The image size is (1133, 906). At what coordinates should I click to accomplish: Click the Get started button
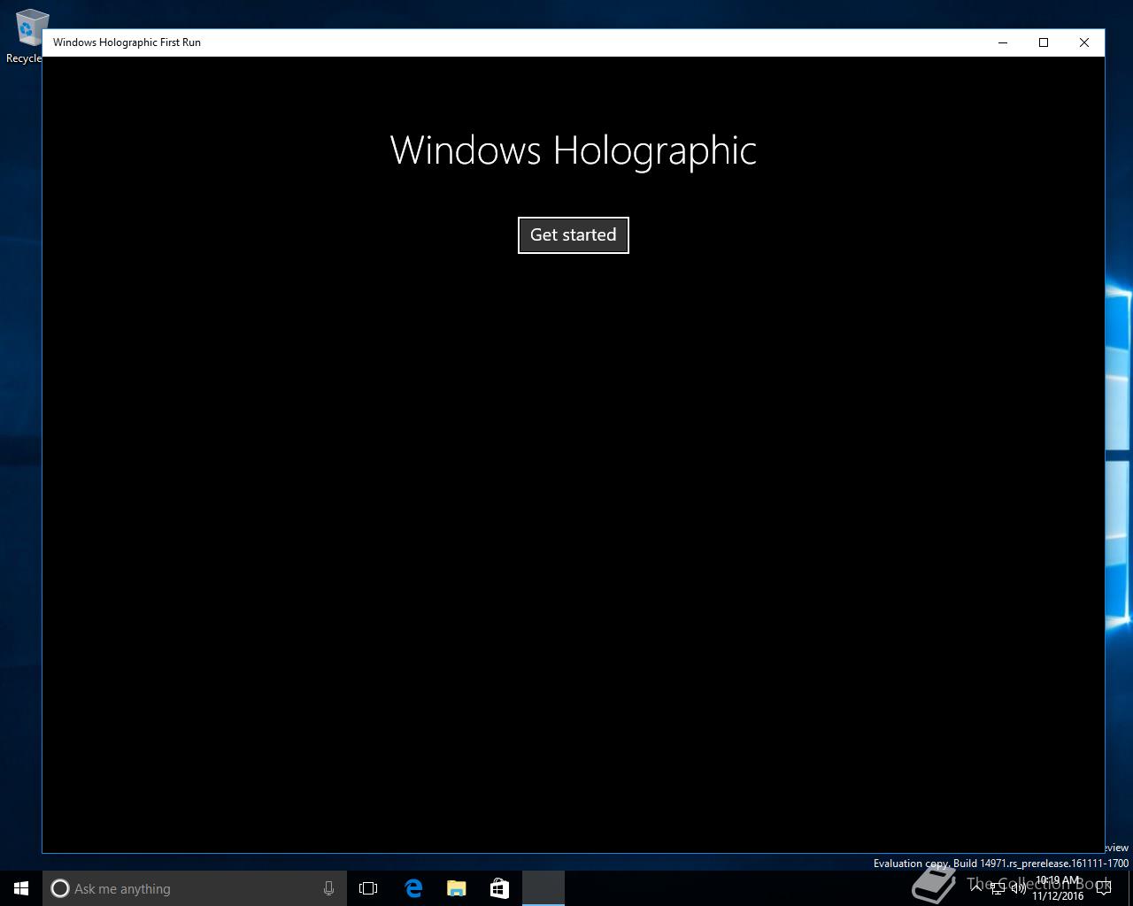pos(573,235)
